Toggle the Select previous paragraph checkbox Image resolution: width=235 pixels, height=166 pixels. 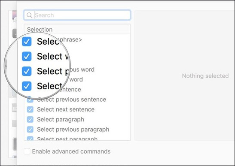[30, 130]
